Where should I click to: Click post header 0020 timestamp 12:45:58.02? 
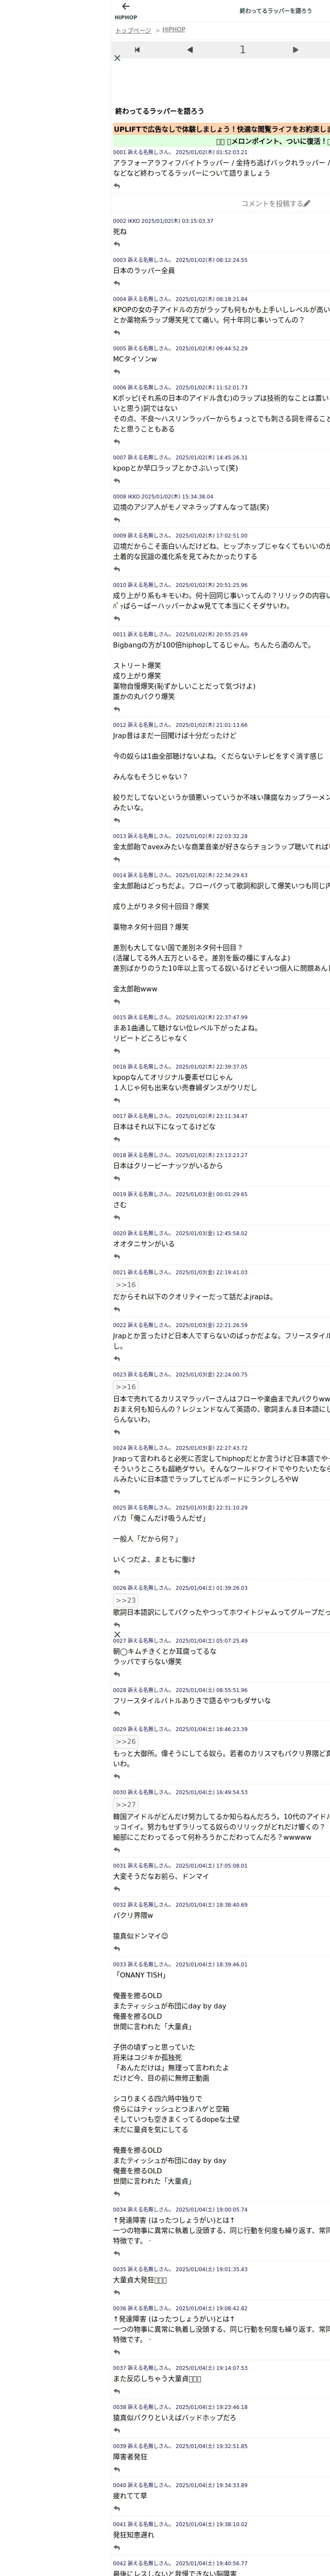click(x=180, y=1233)
